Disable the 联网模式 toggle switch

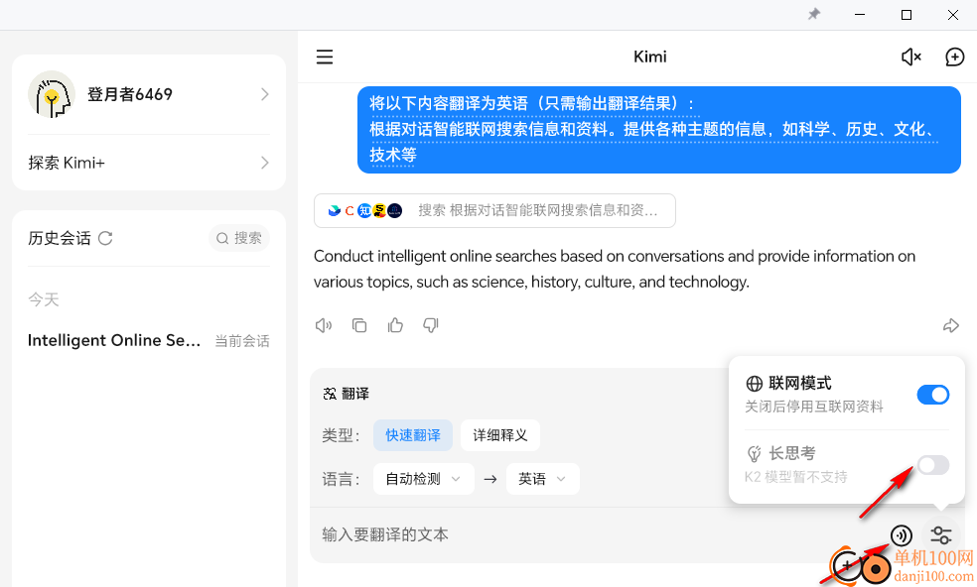[x=932, y=395]
